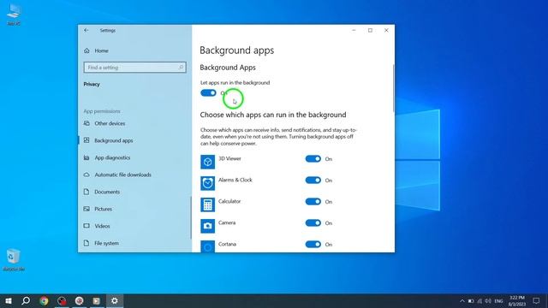The width and height of the screenshot is (548, 308).
Task: Click the Find a setting search box
Action: click(135, 68)
